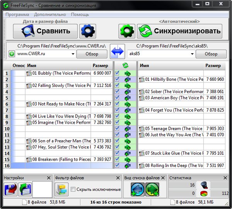The image size is (232, 209).
Task: Expand the right folder aks85 dropdown
Action: [x=192, y=54]
